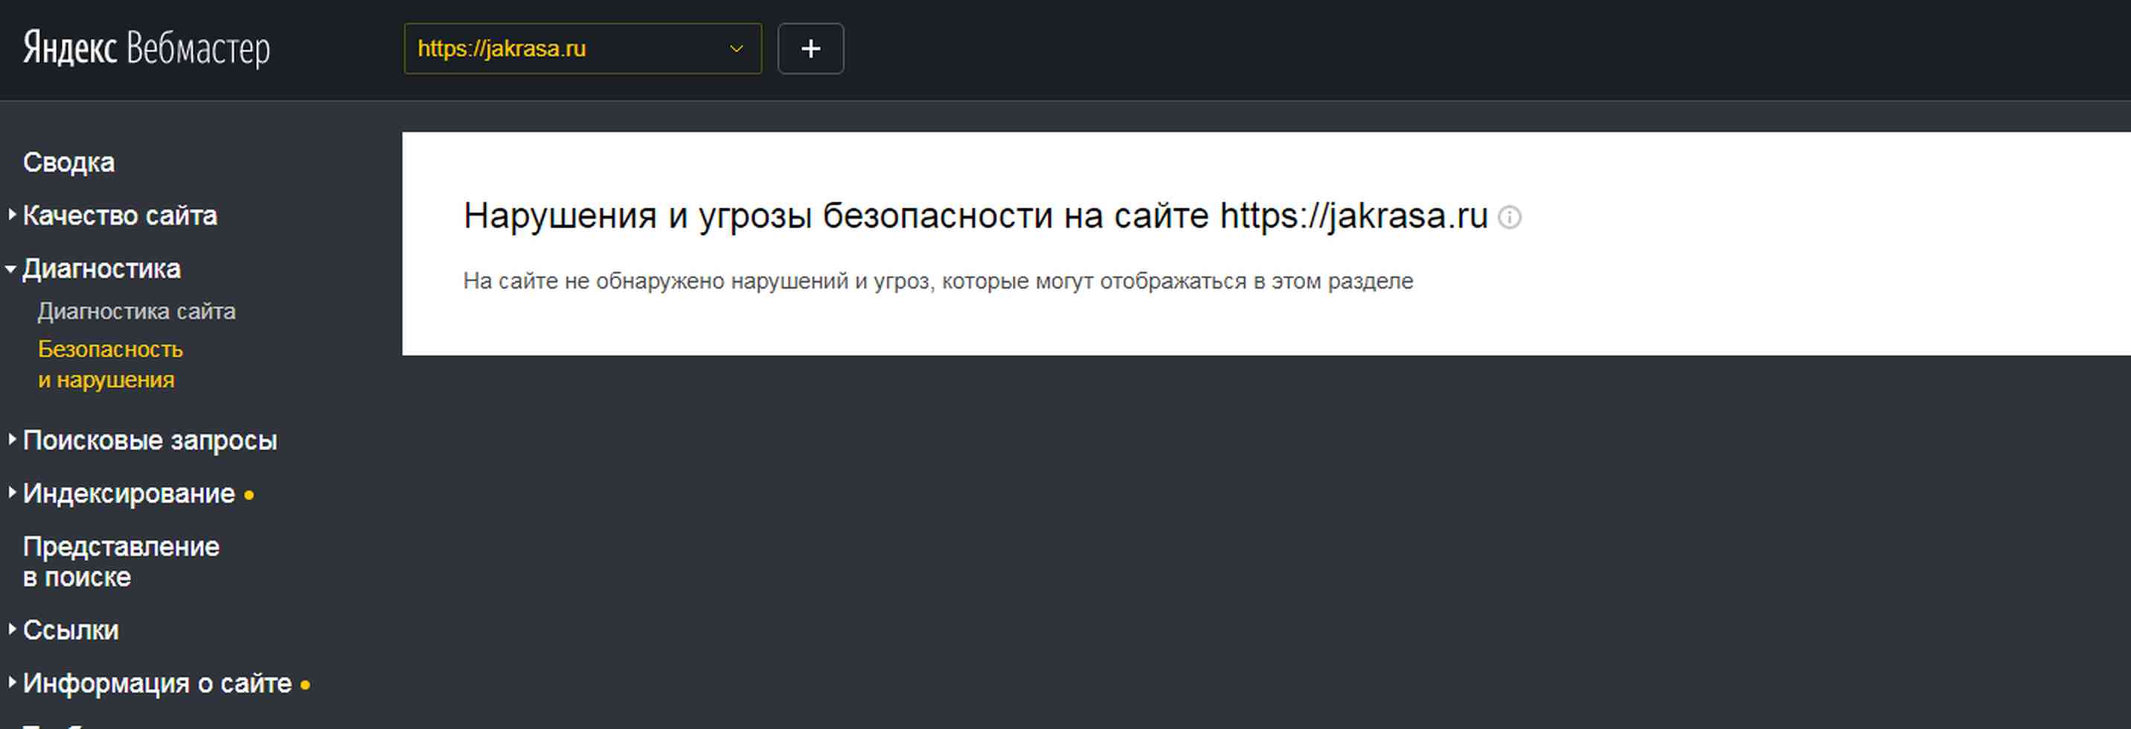Open Диагностика сайта subsection
This screenshot has height=729, width=2131.
point(136,311)
